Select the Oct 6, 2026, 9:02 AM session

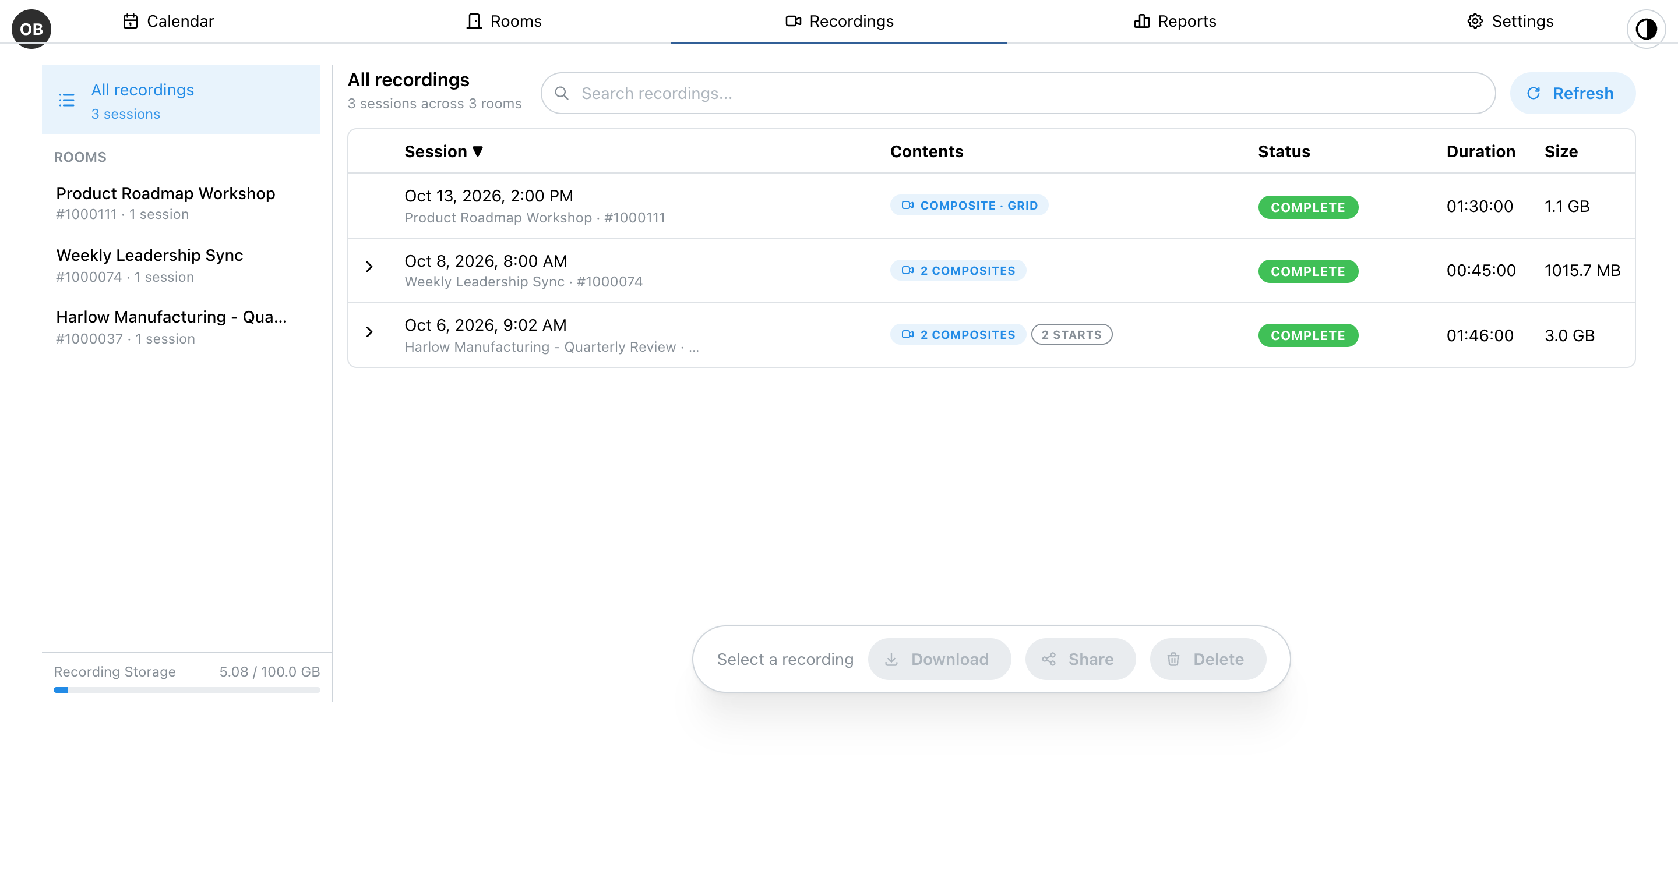click(x=992, y=334)
